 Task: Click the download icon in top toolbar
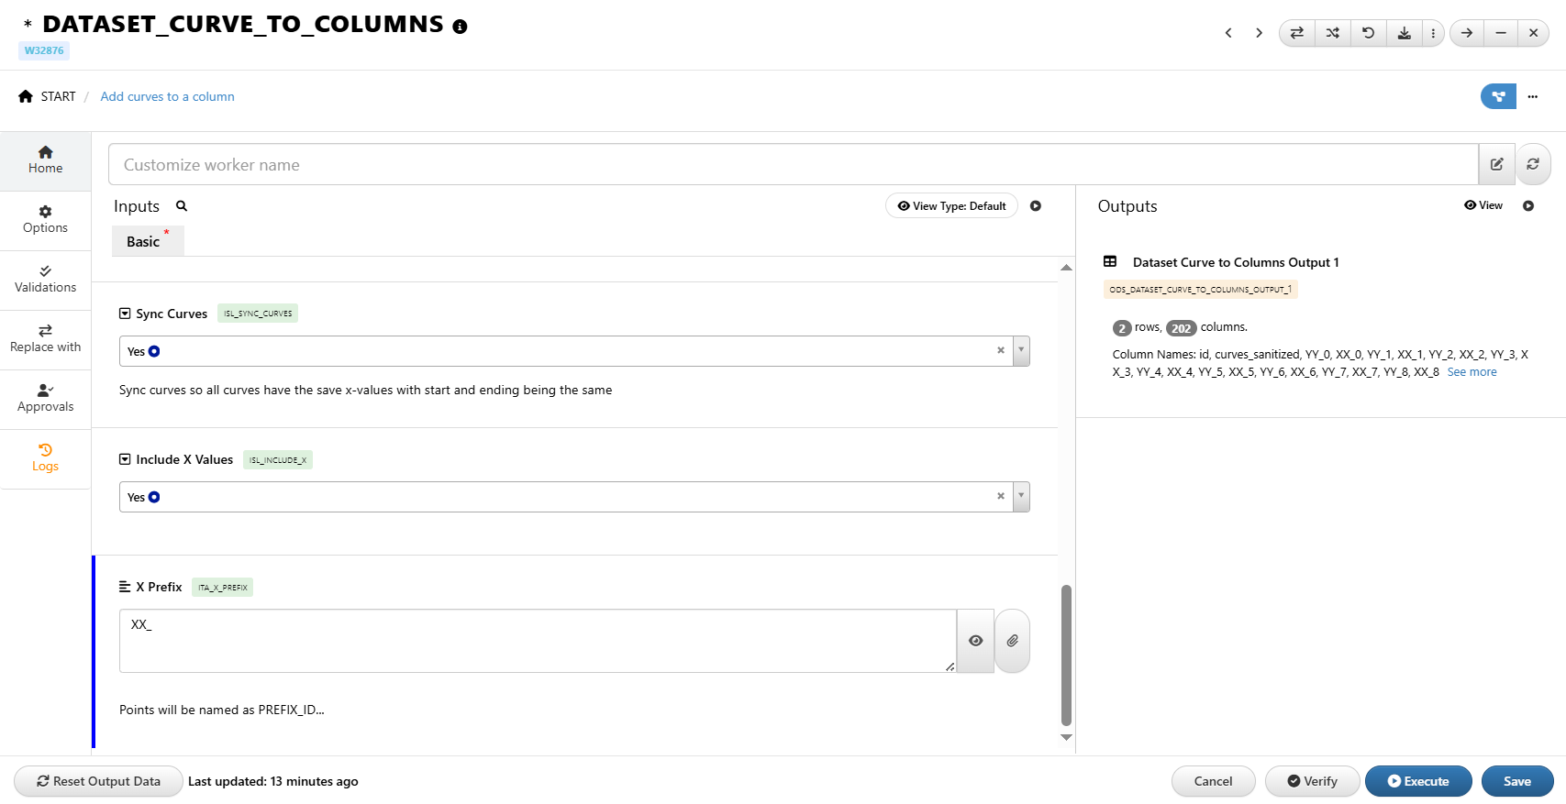tap(1404, 33)
